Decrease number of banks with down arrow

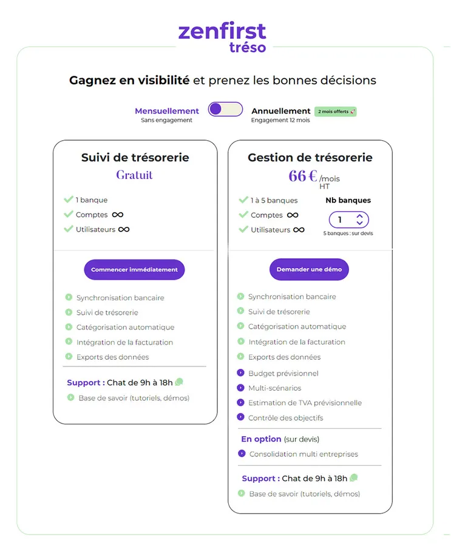(359, 223)
